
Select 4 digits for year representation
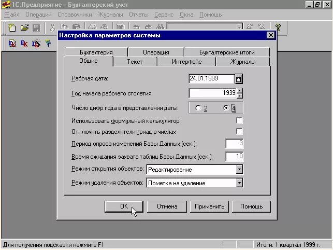point(226,108)
